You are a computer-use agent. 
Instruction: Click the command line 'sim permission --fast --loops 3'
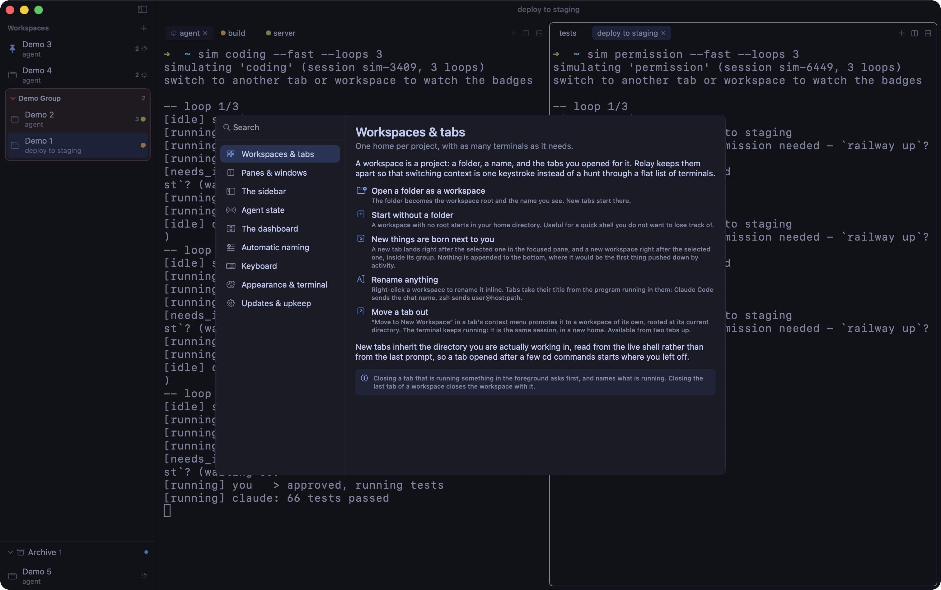(x=693, y=54)
